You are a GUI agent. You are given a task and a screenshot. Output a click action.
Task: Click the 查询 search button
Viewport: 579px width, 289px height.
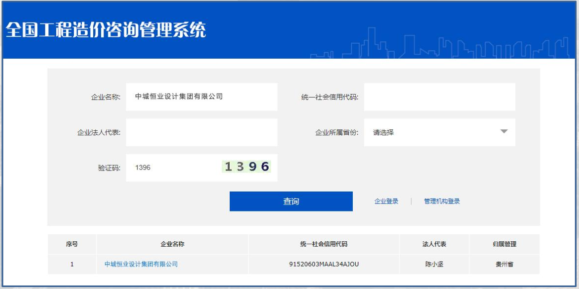[x=291, y=201]
